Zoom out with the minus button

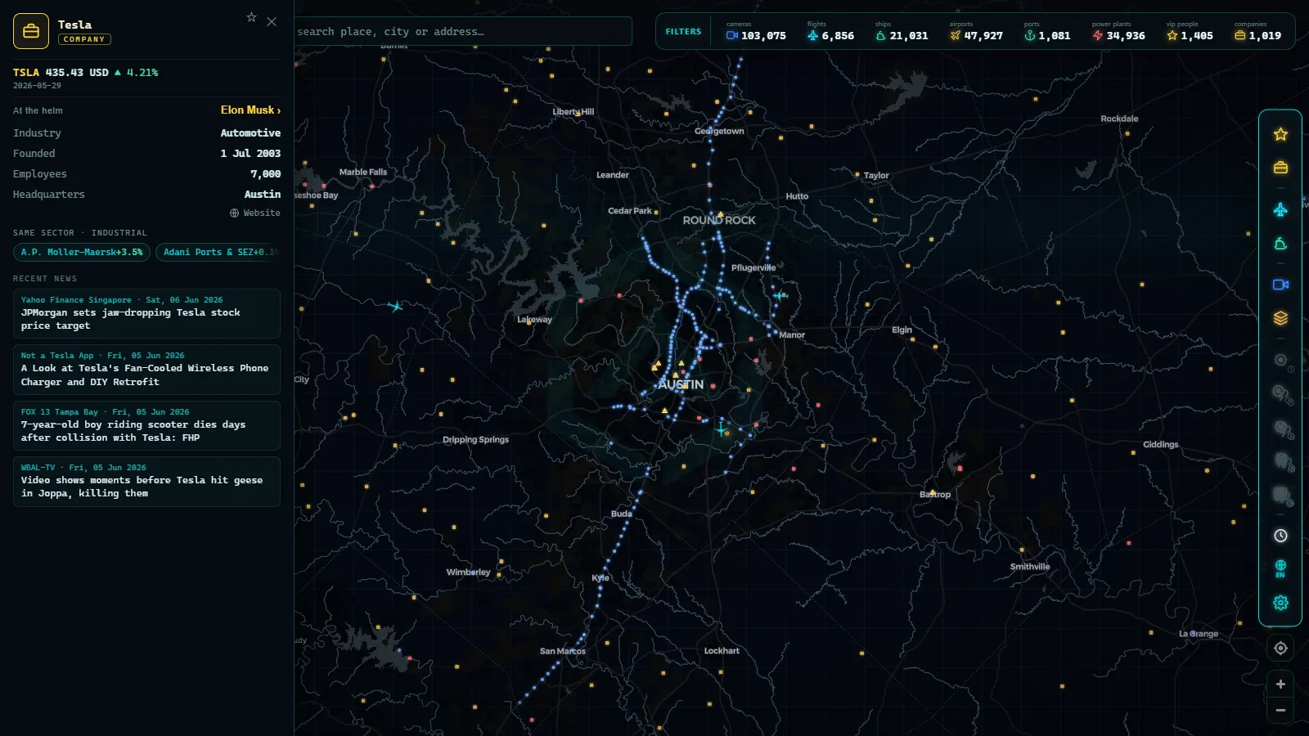click(x=1280, y=711)
